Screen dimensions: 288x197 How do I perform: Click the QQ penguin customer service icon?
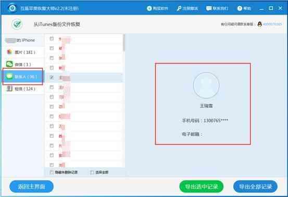[x=259, y=24]
